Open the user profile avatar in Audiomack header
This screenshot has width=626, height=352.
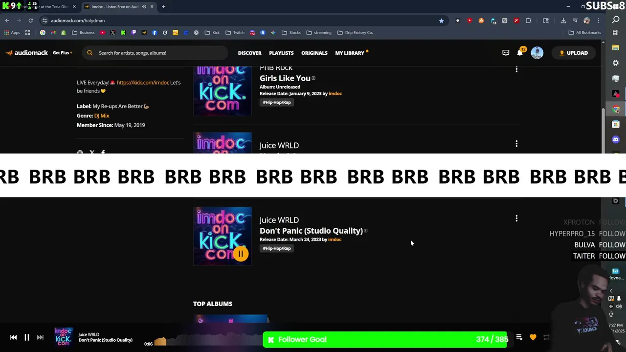click(537, 53)
